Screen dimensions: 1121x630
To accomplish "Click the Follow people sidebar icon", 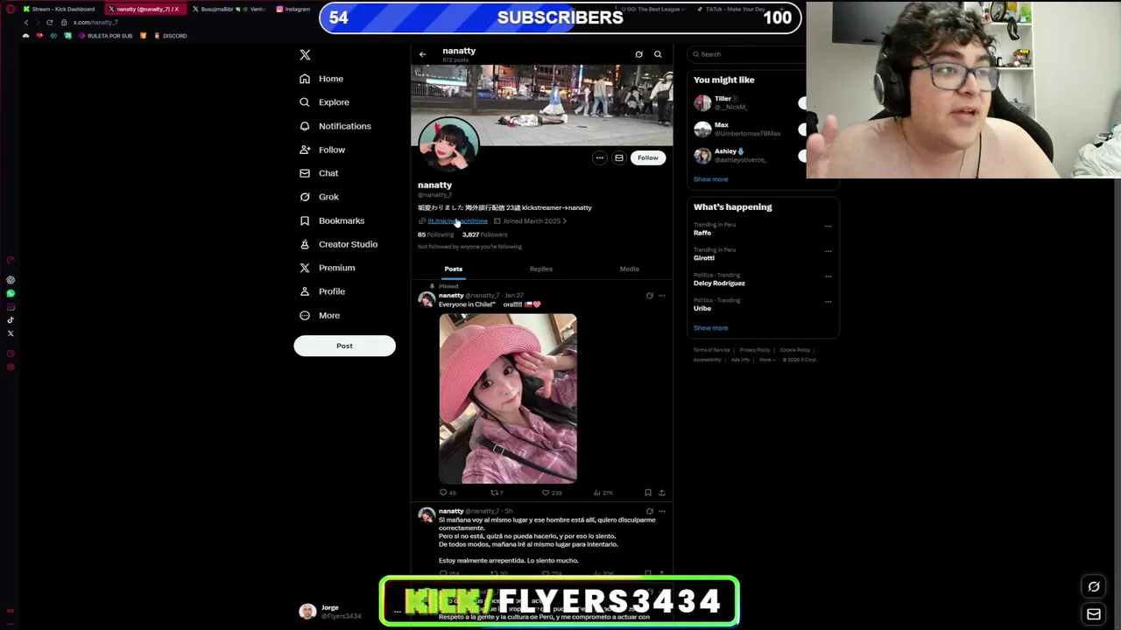I will (305, 150).
